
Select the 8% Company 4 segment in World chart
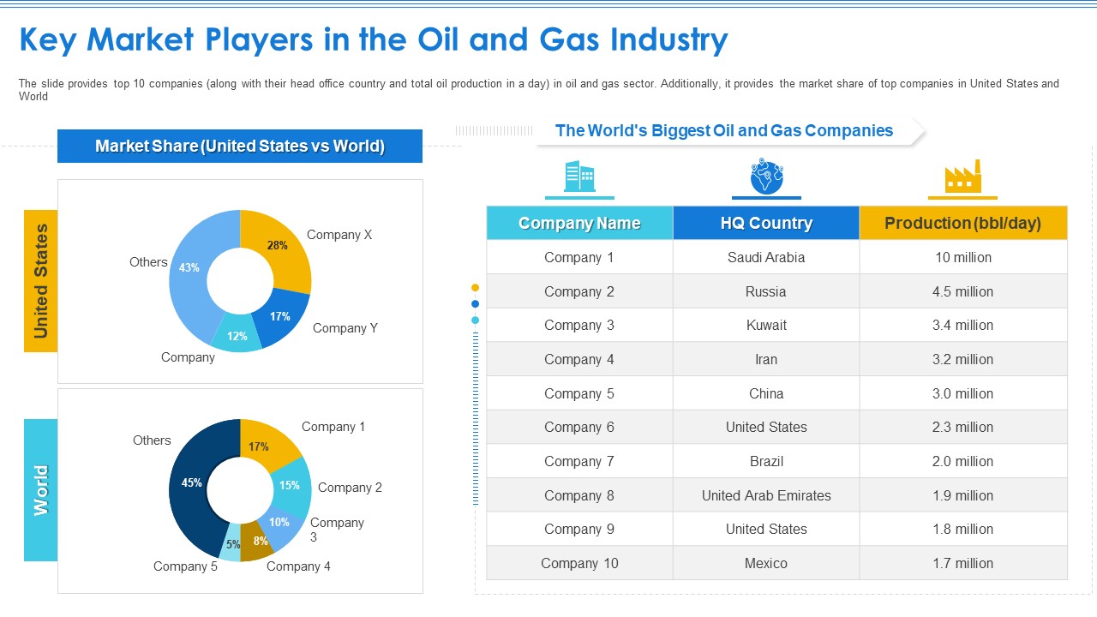point(258,542)
